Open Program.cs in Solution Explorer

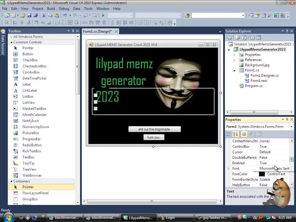[254, 86]
